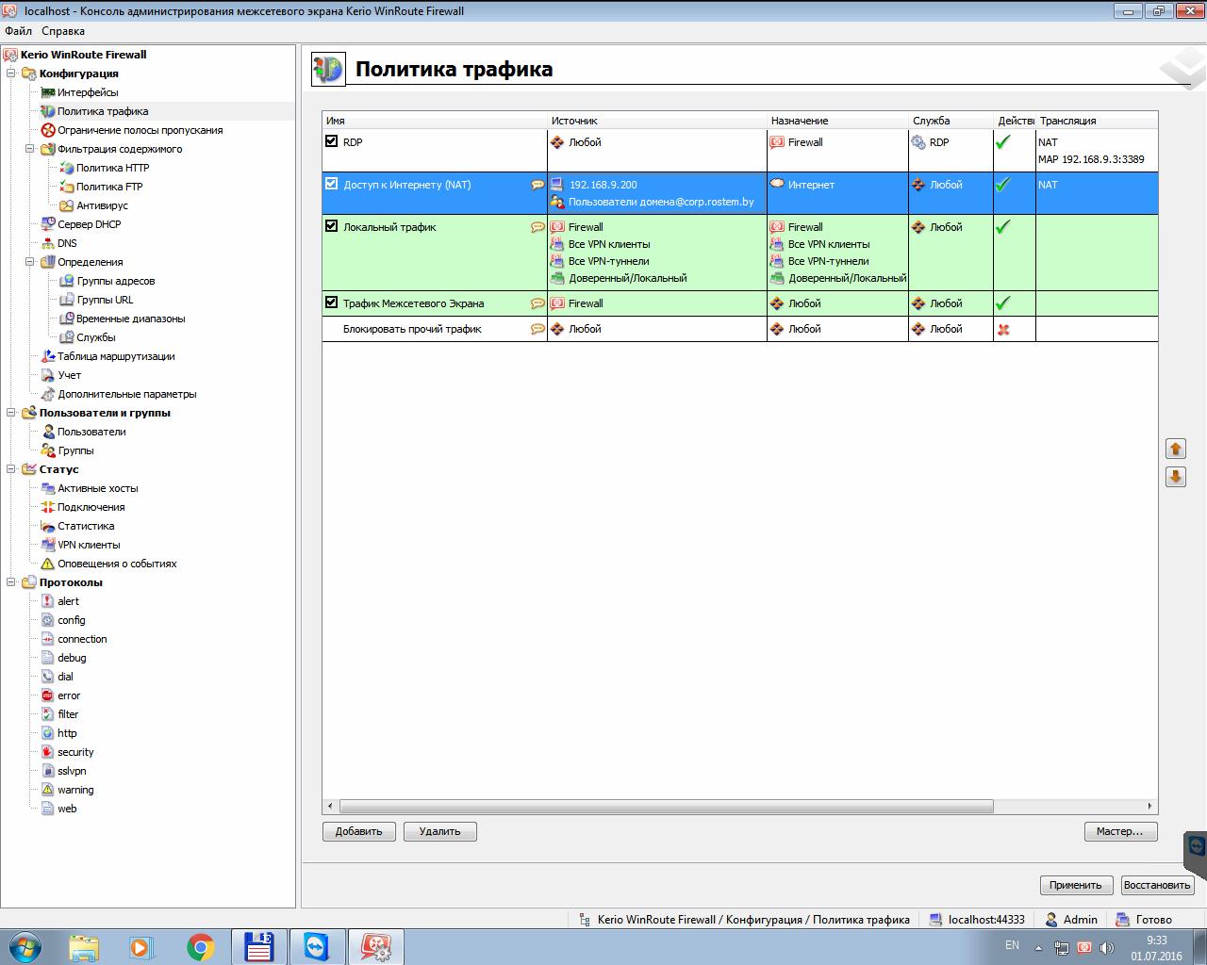Click the horizontal scrollbar thumb of rules table

pyautogui.click(x=666, y=807)
